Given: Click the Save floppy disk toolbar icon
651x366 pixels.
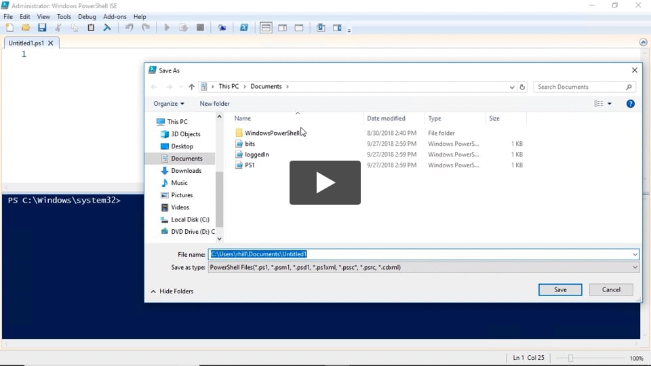Looking at the screenshot, I should [x=42, y=28].
